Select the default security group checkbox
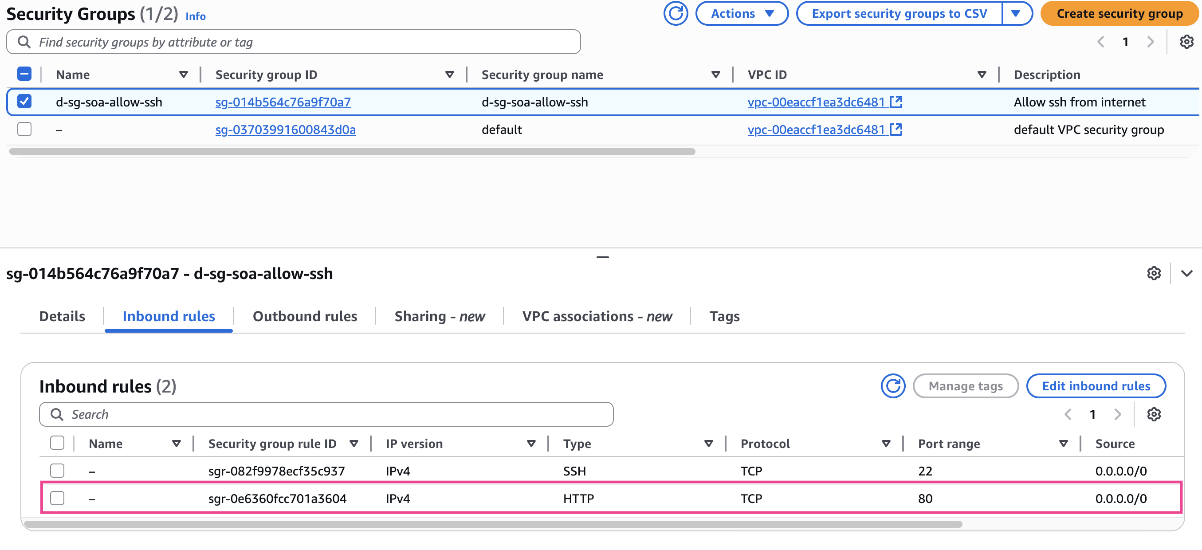The height and width of the screenshot is (550, 1202). tap(24, 129)
